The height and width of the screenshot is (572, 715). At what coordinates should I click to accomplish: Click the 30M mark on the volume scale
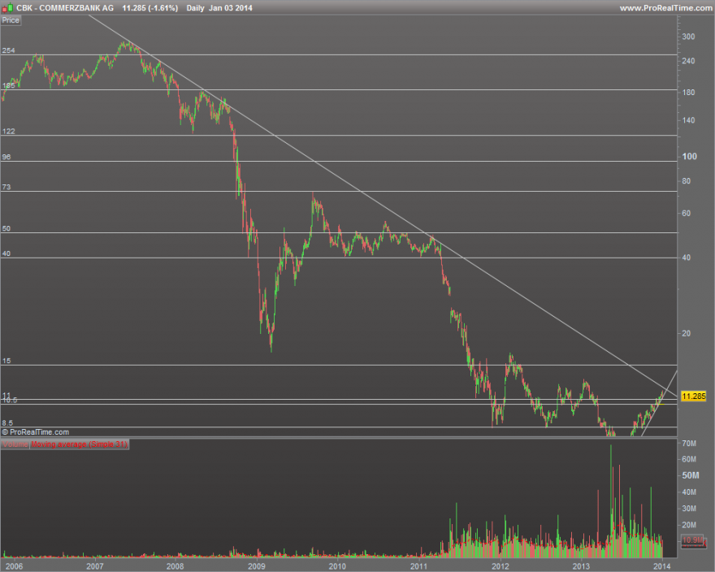click(x=689, y=509)
